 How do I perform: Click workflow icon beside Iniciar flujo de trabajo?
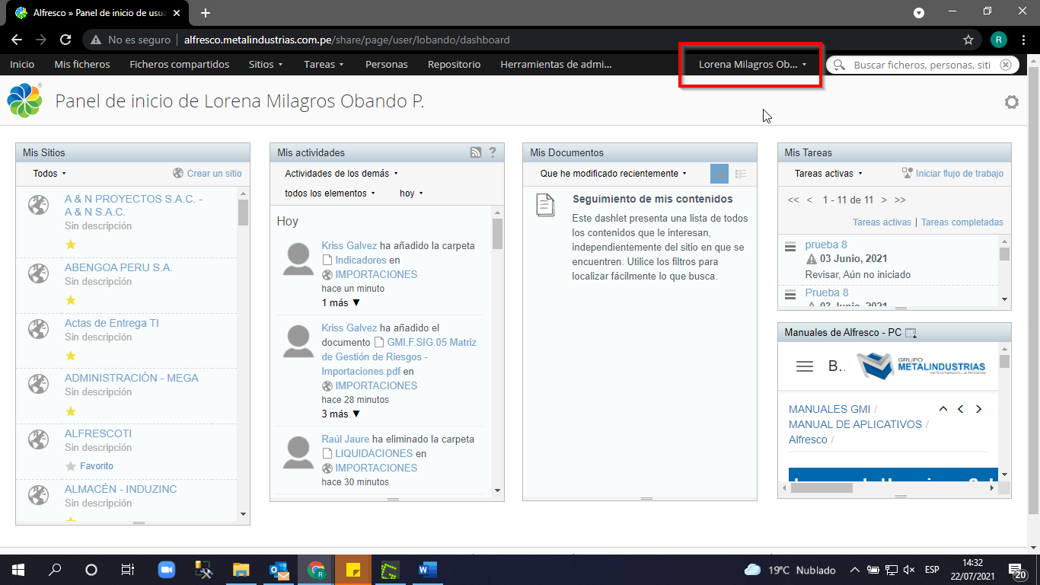tap(907, 173)
